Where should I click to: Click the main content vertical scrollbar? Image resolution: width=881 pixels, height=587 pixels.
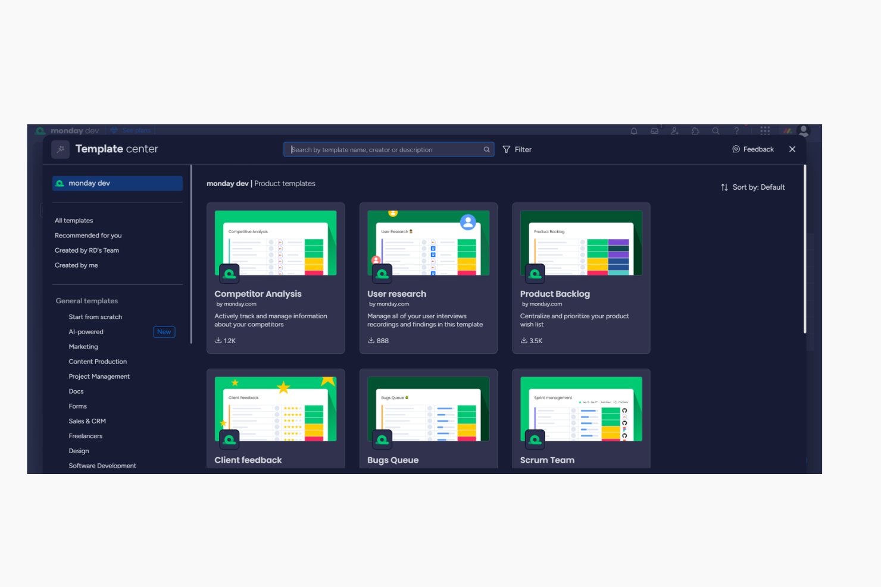(805, 249)
